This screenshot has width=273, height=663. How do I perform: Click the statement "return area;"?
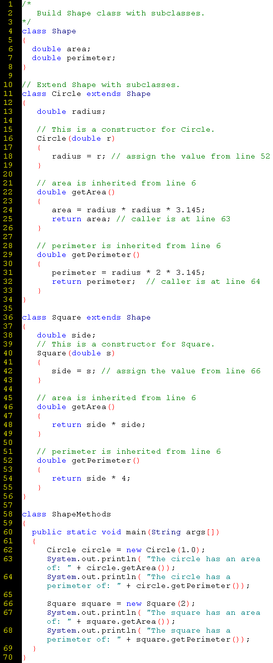point(82,219)
